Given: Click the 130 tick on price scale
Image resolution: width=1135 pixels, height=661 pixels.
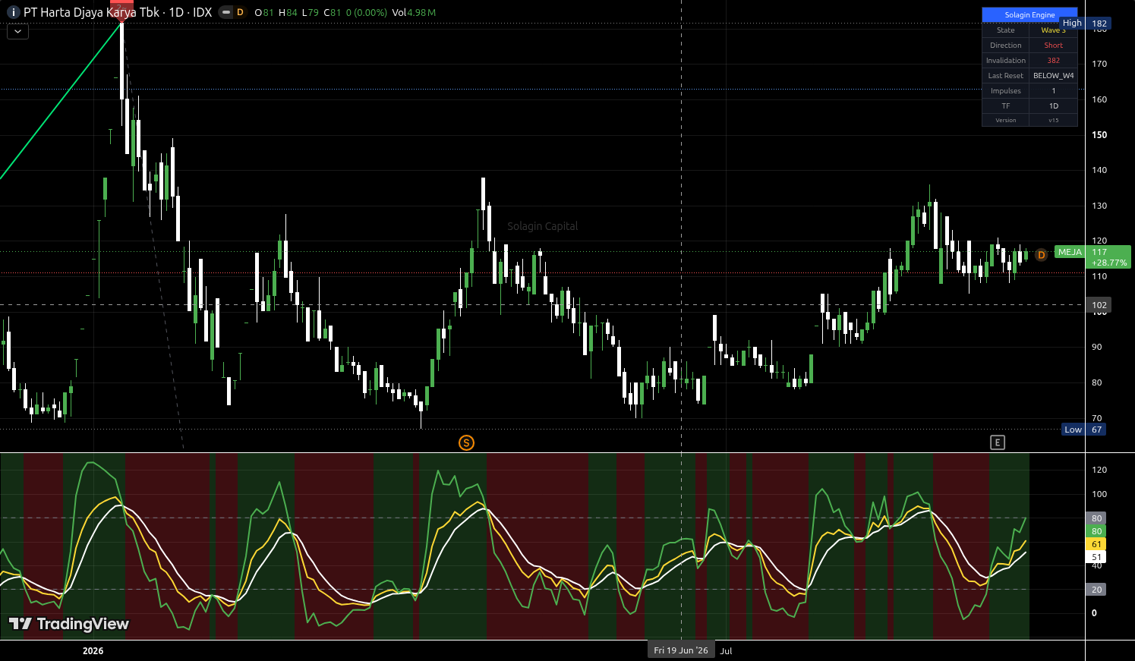Looking at the screenshot, I should pos(1099,206).
